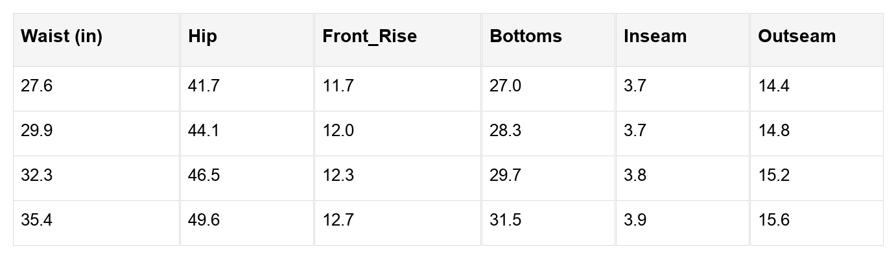Select hip cell showing 49.6
This screenshot has width=896, height=258.
pos(247,223)
